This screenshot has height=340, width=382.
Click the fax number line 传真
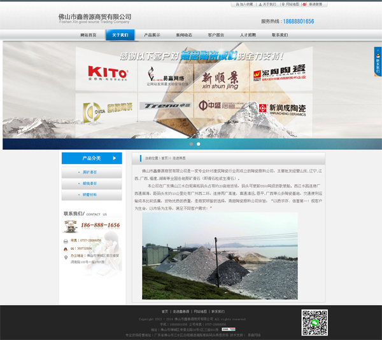tap(86, 240)
